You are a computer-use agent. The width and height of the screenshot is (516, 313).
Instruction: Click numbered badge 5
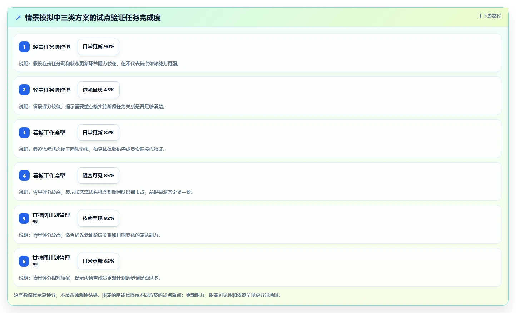click(x=24, y=218)
